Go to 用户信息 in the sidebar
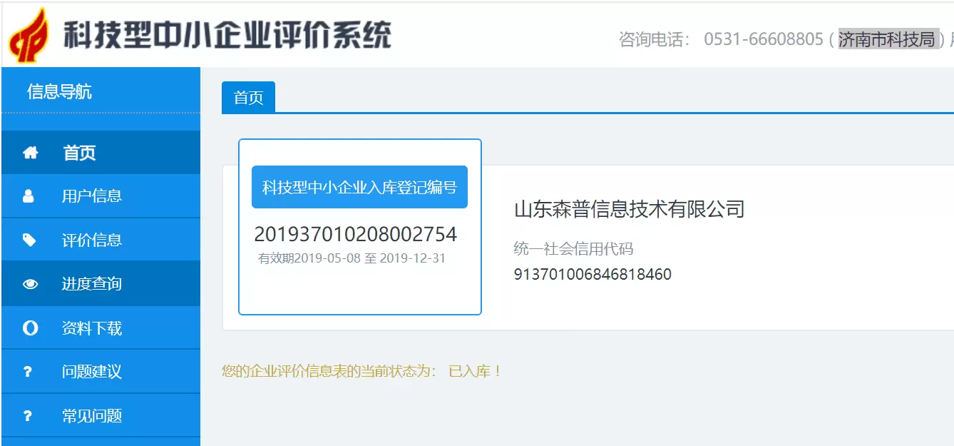 tap(101, 196)
